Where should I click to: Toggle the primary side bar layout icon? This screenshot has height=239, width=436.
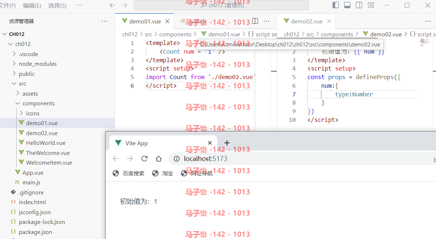tap(336, 5)
